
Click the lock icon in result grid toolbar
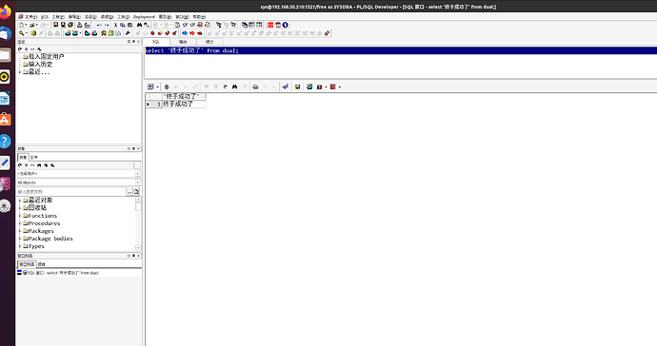(x=167, y=87)
